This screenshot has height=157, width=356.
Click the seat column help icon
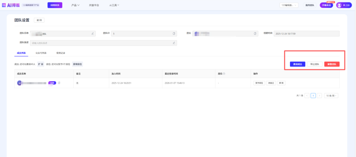[x=224, y=74]
